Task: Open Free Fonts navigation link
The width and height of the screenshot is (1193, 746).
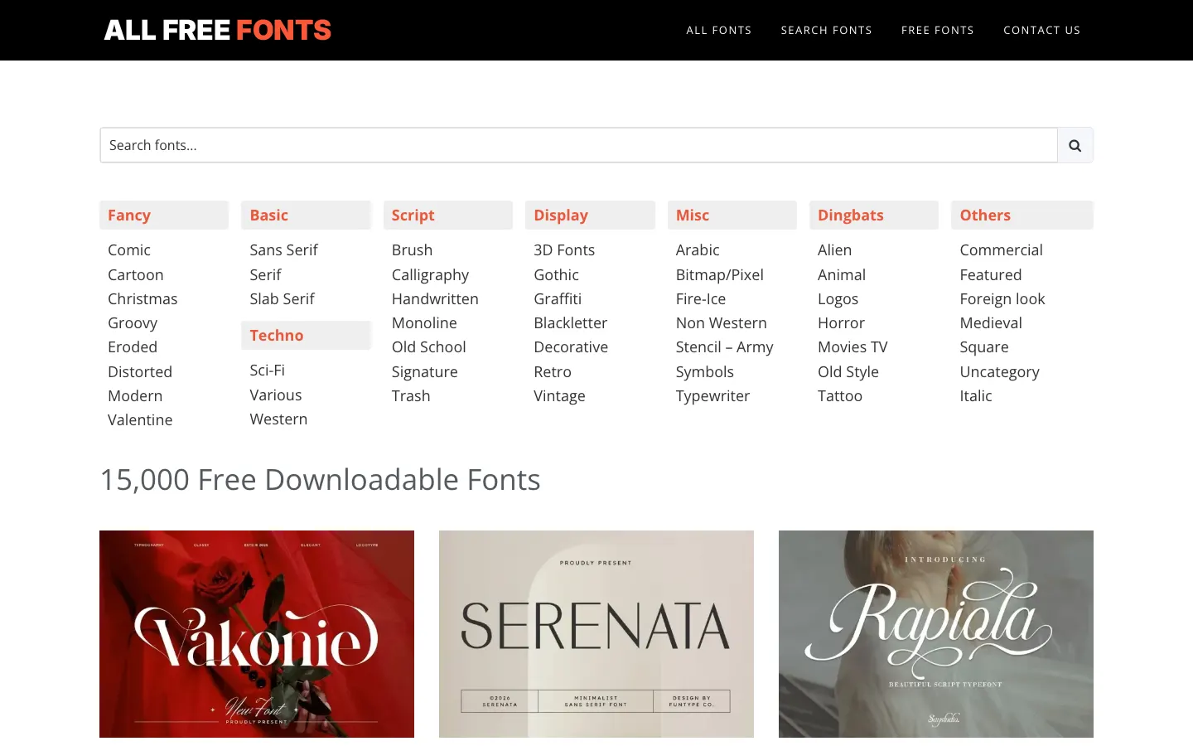Action: (x=937, y=30)
